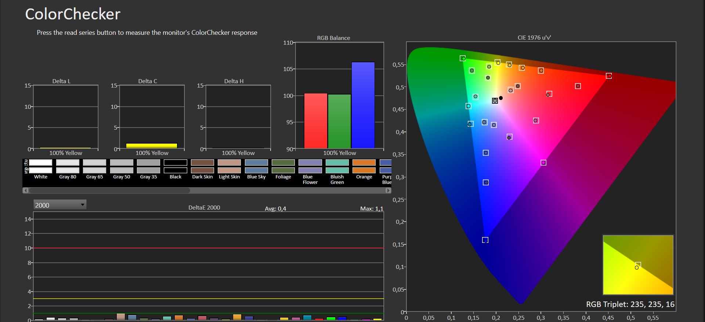Select the Black patch label
This screenshot has width=705, height=322.
(176, 177)
